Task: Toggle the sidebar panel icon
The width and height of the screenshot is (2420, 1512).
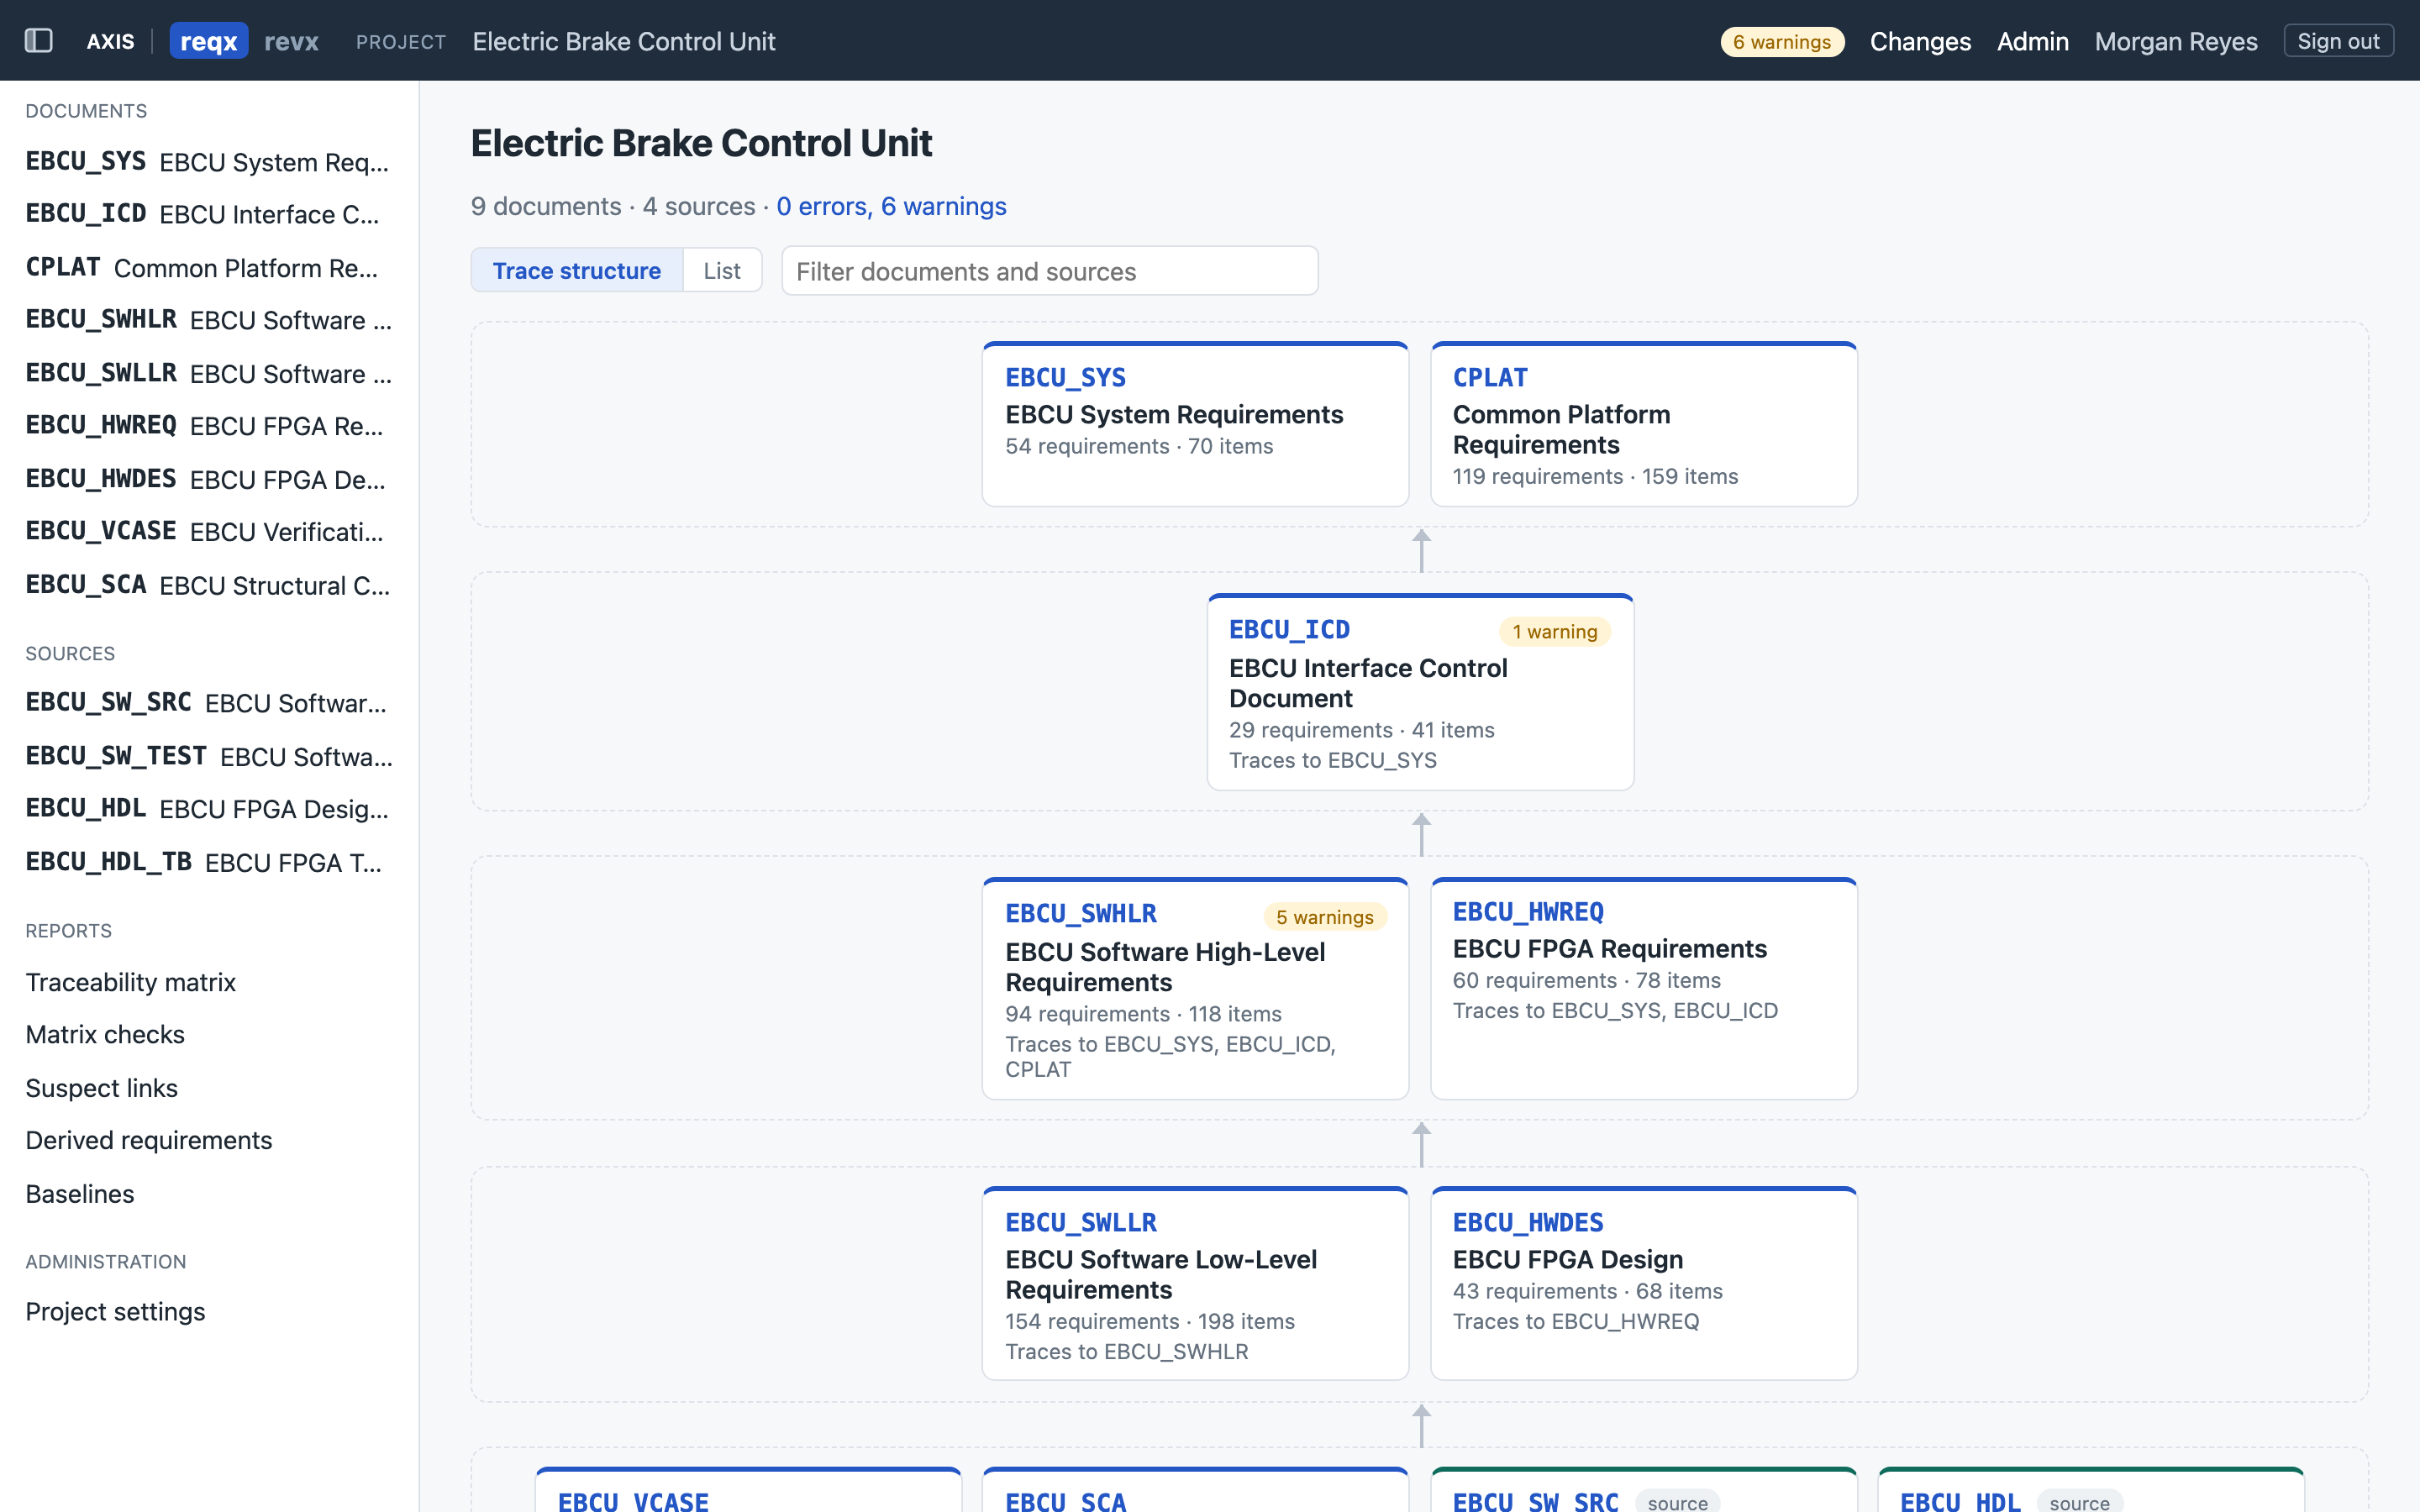Action: click(39, 41)
